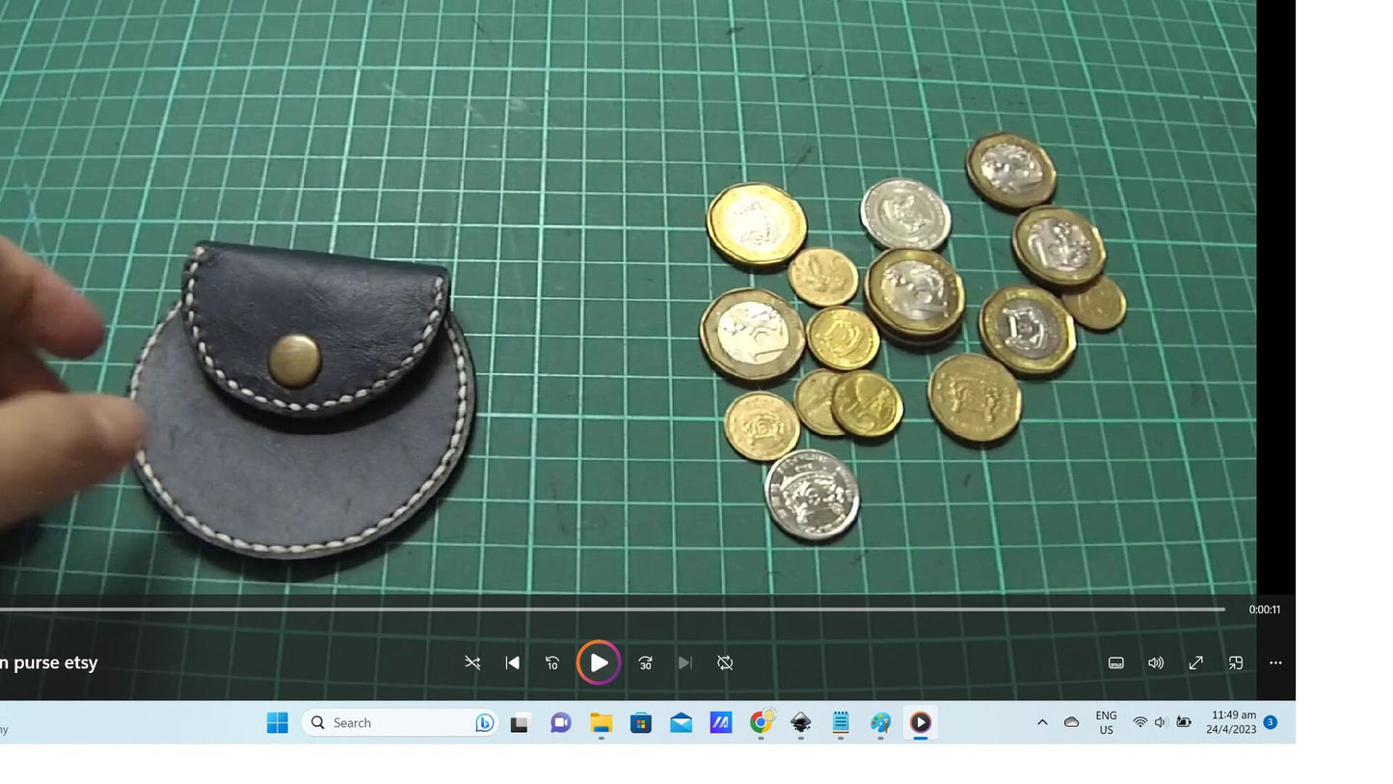Enable shuffle playback
The height and width of the screenshot is (784, 1393).
(472, 662)
